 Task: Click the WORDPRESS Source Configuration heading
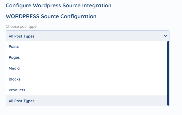(x=51, y=16)
